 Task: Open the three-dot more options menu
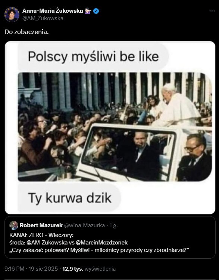tap(212, 11)
